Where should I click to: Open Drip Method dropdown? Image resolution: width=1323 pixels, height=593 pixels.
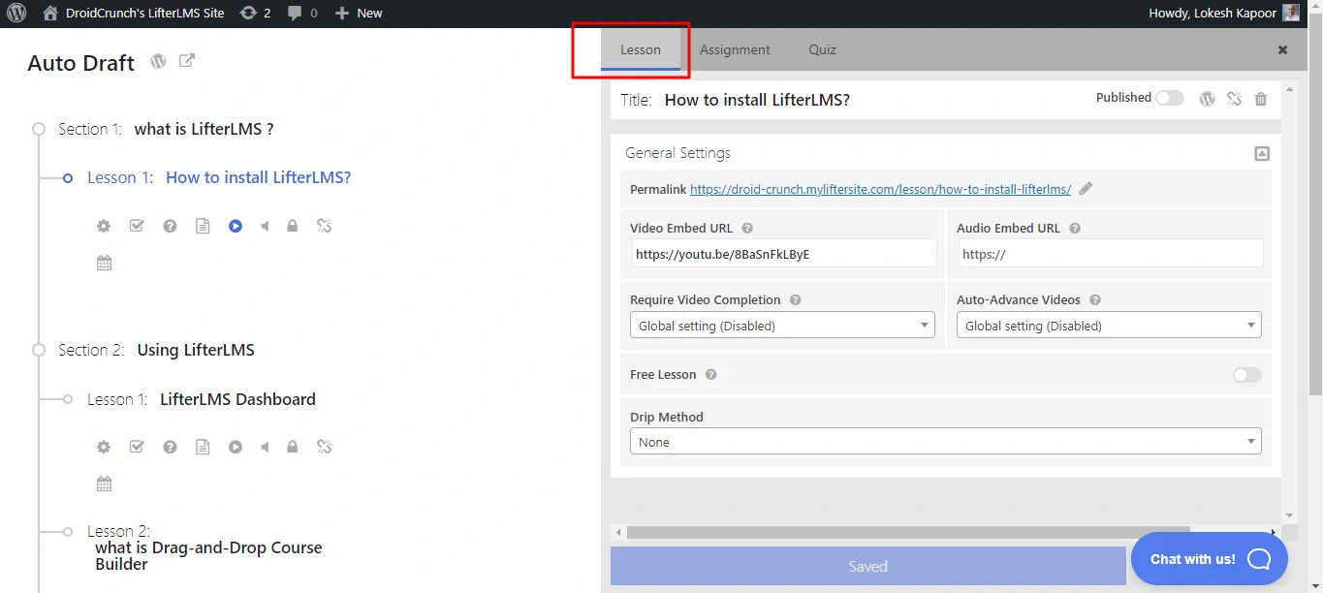click(945, 442)
